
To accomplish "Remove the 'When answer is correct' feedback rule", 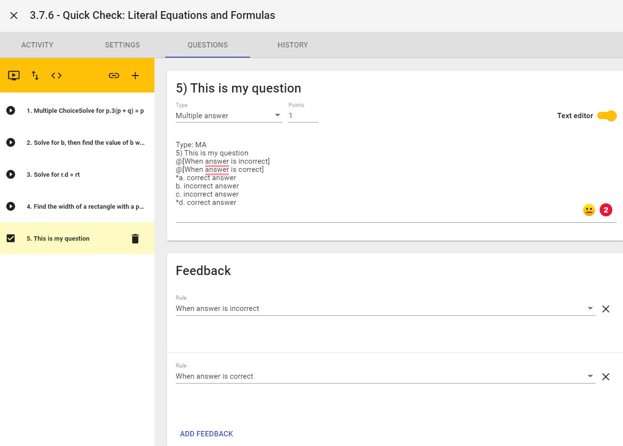I will click(606, 377).
